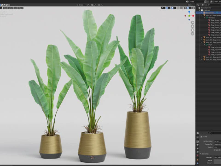This screenshot has width=221, height=166.
Task: Click bright red X axis on gizmo
Action: click(193, 16)
